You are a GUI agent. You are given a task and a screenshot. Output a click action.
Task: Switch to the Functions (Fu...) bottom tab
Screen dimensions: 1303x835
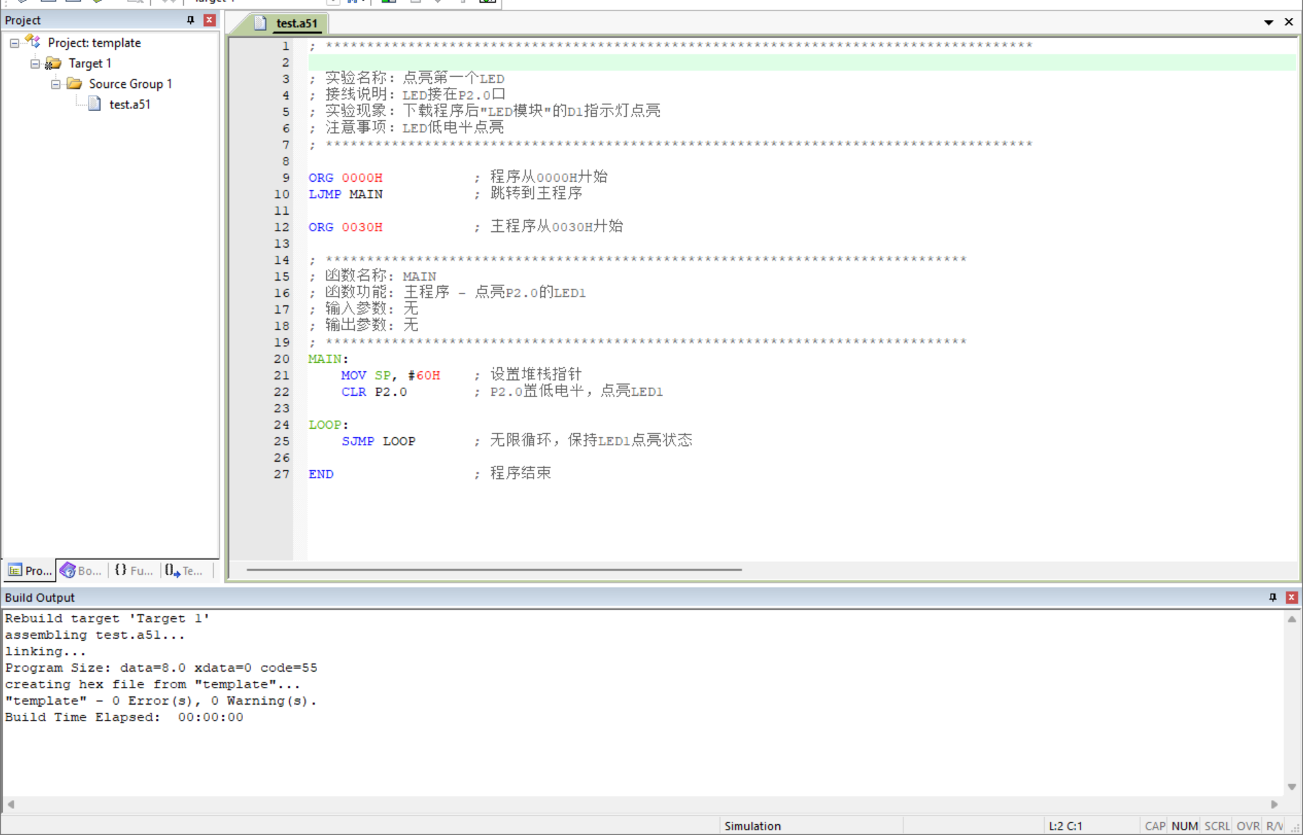(134, 570)
